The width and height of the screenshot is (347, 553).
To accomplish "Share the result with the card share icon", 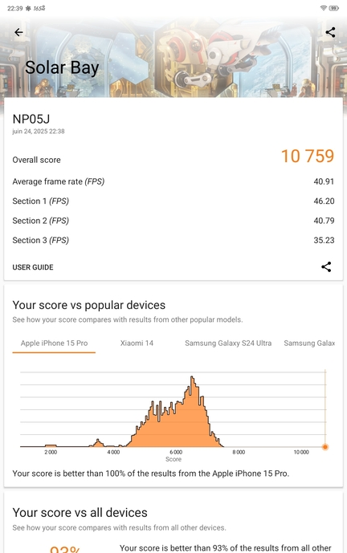I will (x=326, y=266).
